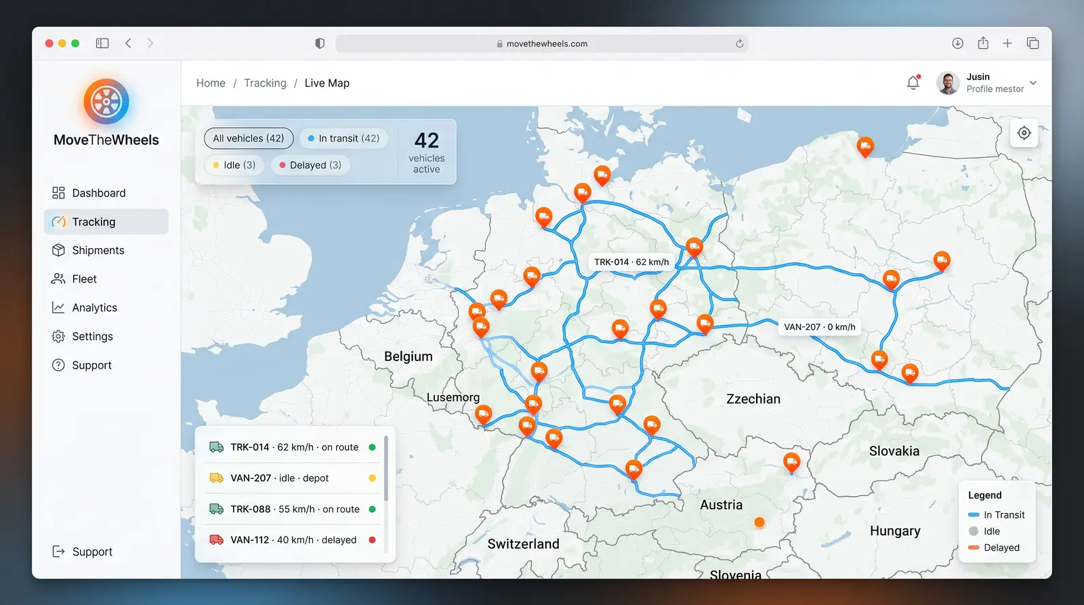The image size is (1084, 605).
Task: Show the tab overview
Action: (1033, 43)
